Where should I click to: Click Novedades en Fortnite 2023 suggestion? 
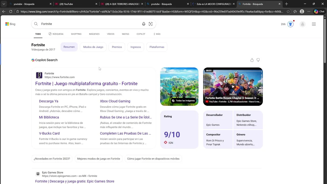coord(52,159)
